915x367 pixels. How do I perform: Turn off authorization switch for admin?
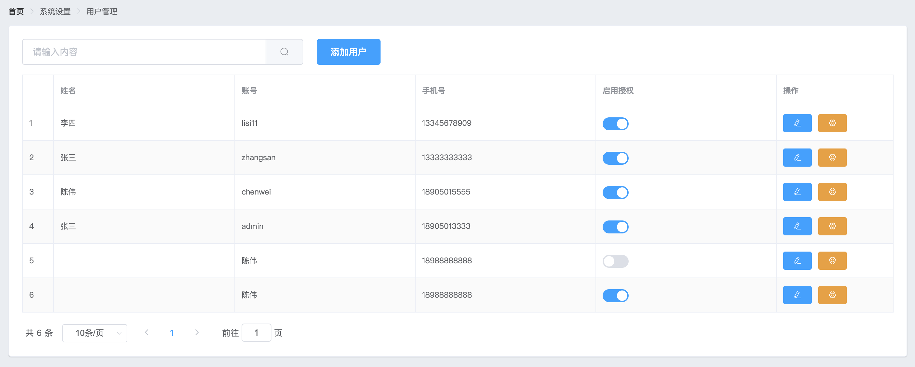click(615, 227)
